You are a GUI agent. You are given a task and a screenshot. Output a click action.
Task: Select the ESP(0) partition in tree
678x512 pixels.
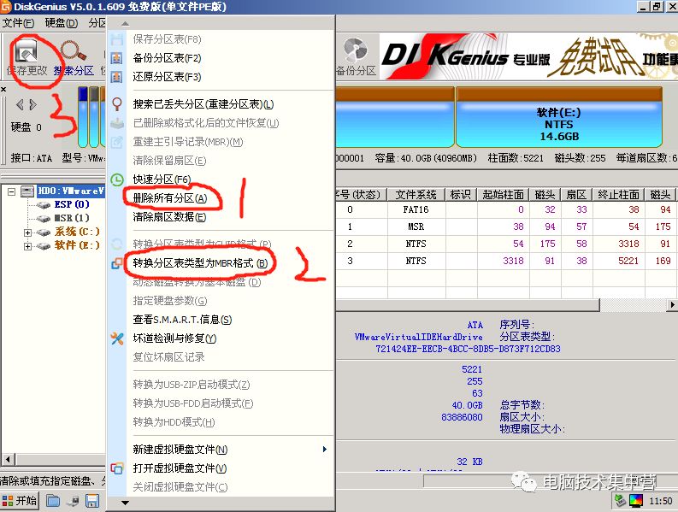pyautogui.click(x=71, y=205)
